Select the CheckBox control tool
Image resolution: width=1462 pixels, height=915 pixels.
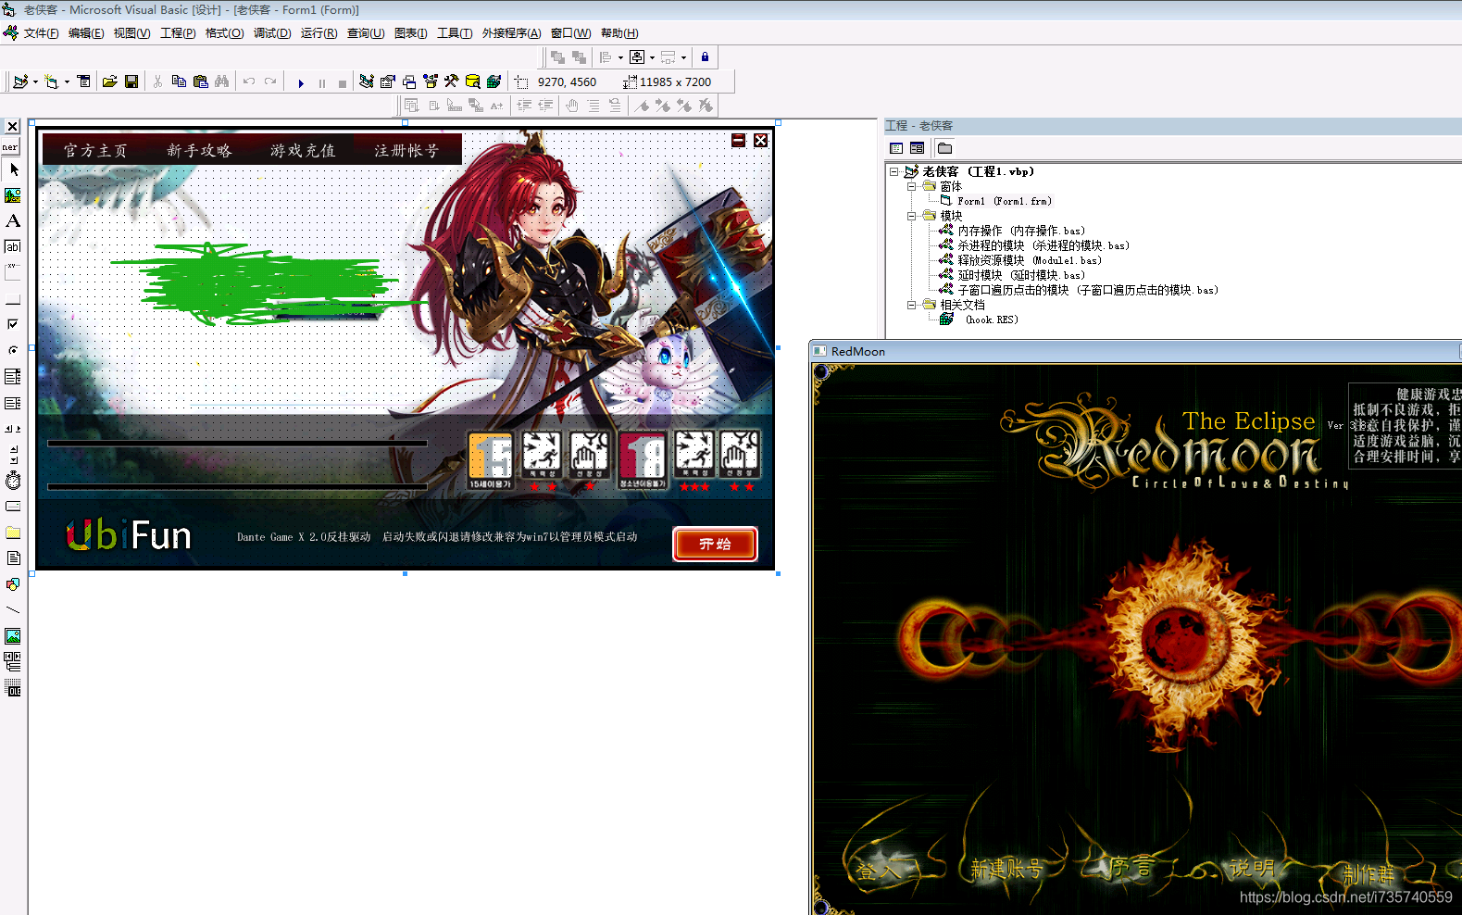pos(13,324)
